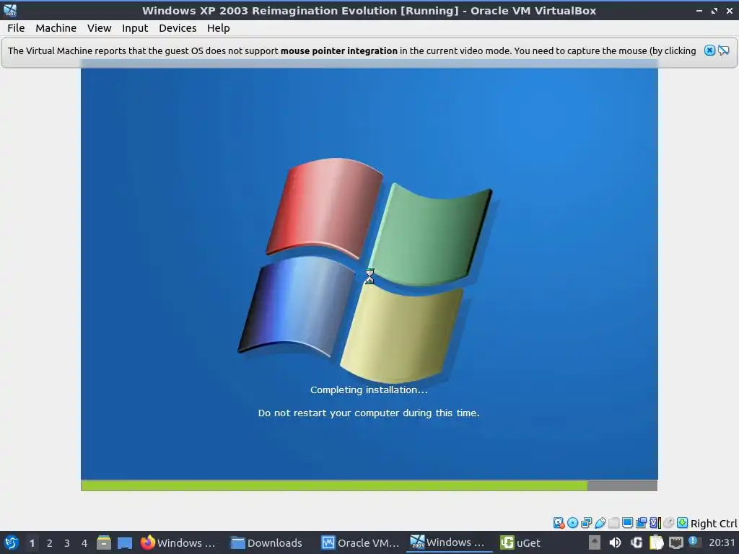Open the Devices menu

[x=178, y=28]
